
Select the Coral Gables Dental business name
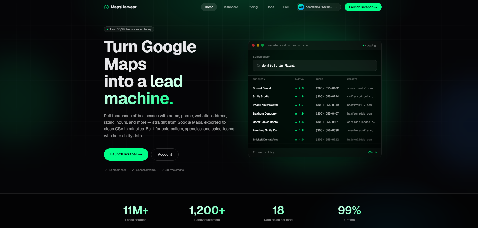click(266, 122)
